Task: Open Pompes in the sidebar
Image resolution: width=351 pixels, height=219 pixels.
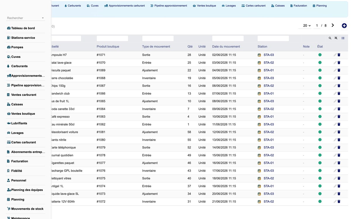Action: [x=17, y=47]
